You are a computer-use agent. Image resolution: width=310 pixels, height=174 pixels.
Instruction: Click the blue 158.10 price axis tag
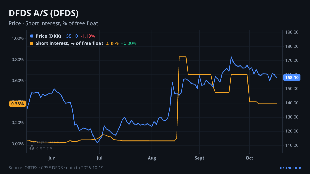coord(292,77)
